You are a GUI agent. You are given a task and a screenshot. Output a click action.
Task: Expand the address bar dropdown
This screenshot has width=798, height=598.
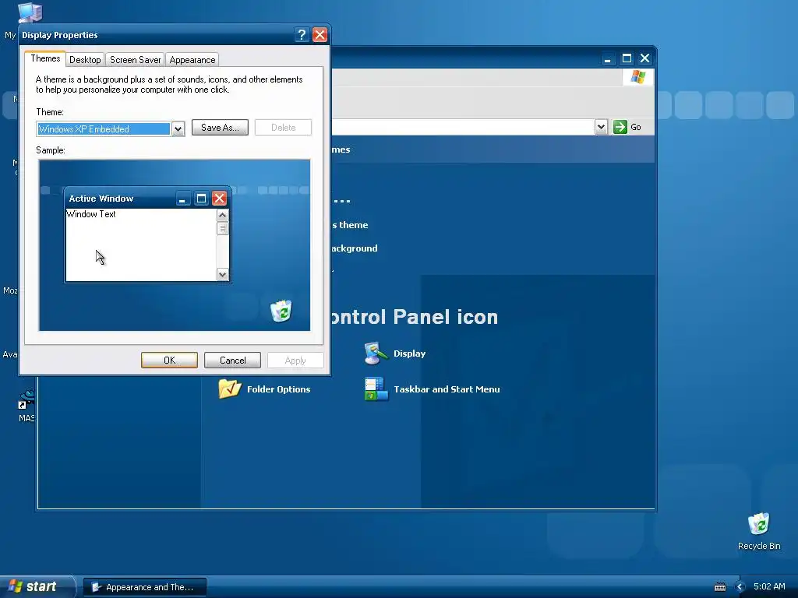[x=601, y=127]
